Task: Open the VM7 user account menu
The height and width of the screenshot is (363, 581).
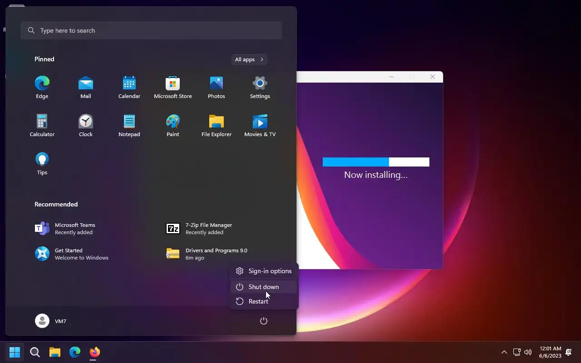Action: (51, 321)
